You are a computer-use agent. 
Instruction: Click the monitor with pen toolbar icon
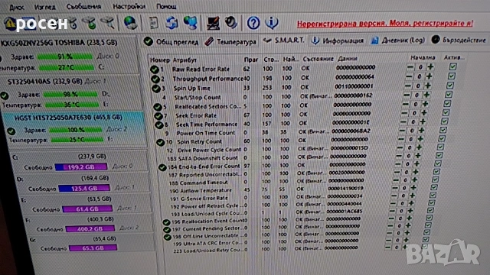click(213, 23)
